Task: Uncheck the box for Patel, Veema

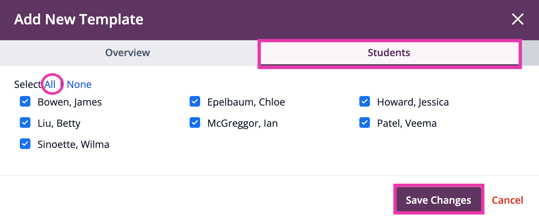Action: tap(365, 123)
